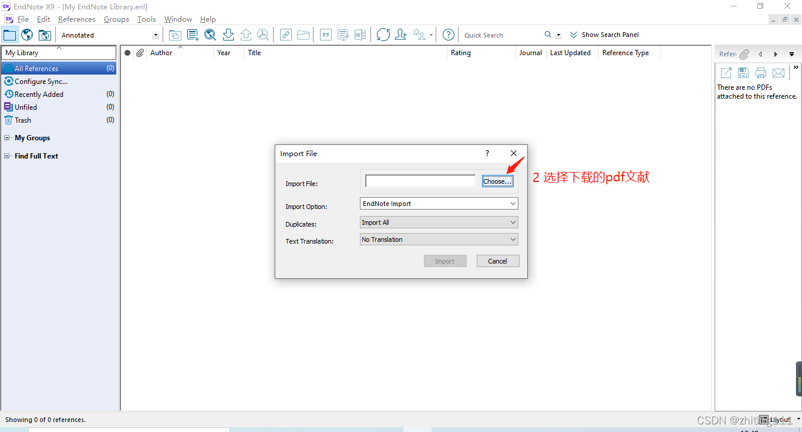Viewport: 802px width, 432px height.
Task: Open the Window menu
Action: (x=178, y=19)
